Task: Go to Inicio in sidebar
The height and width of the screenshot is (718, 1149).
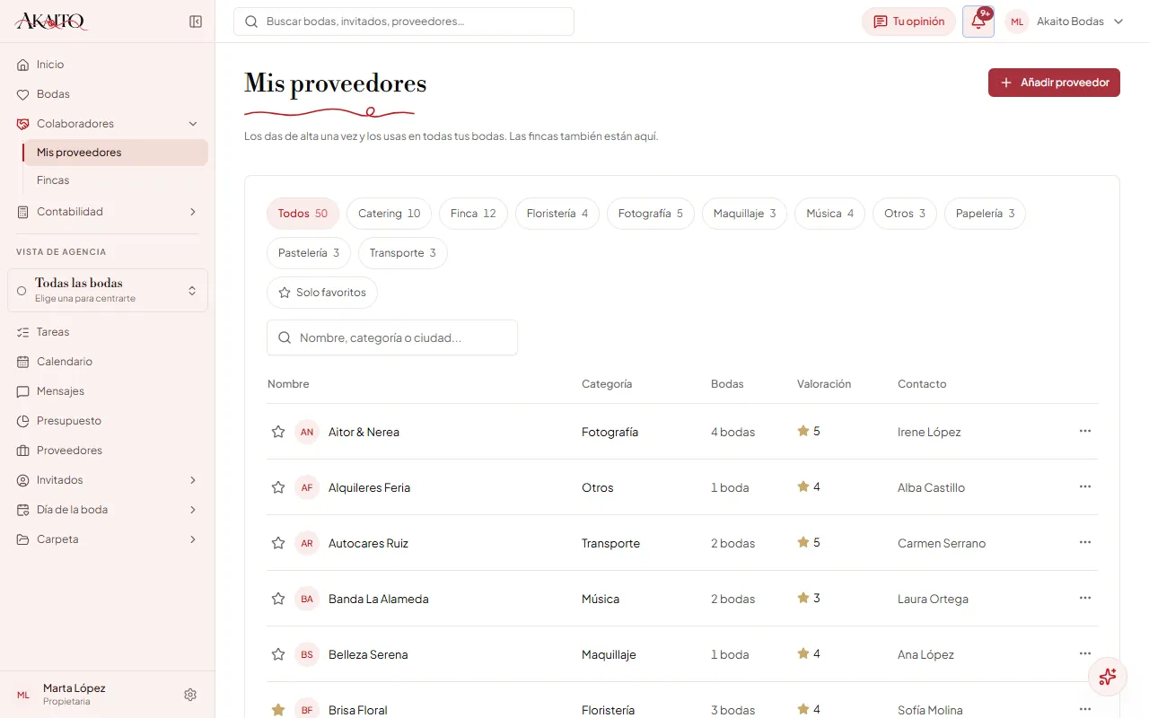Action: point(108,65)
